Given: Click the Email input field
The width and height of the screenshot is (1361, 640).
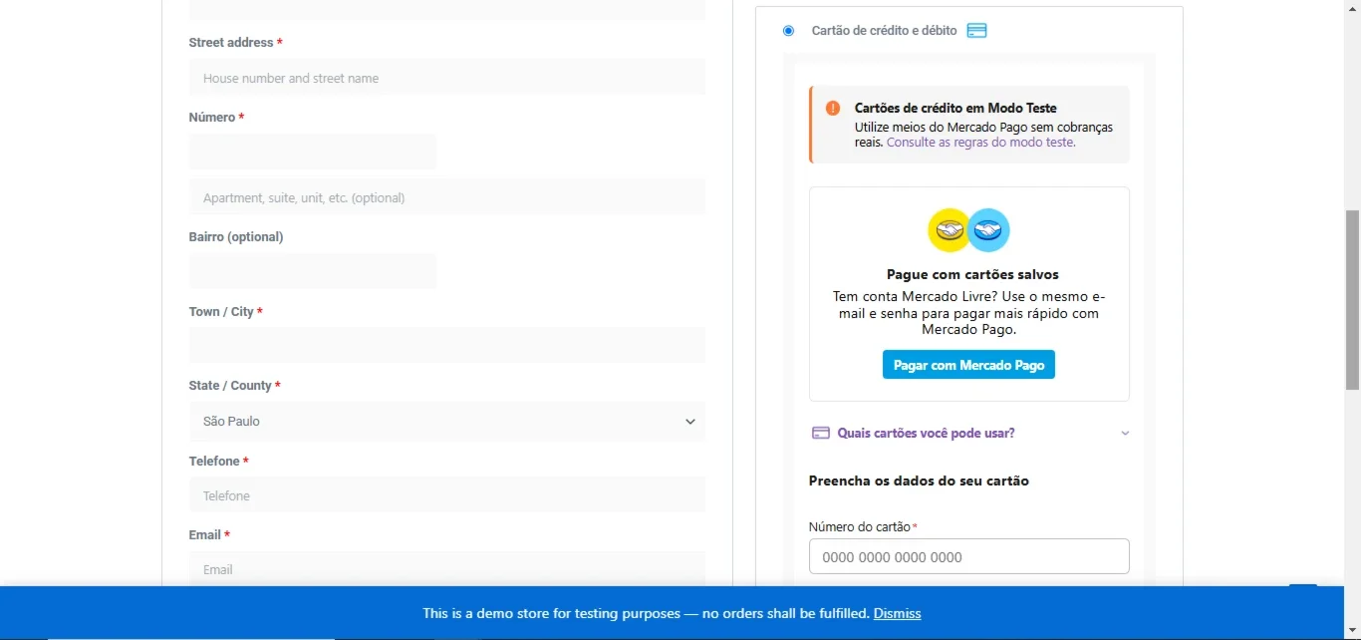Looking at the screenshot, I should 447,569.
